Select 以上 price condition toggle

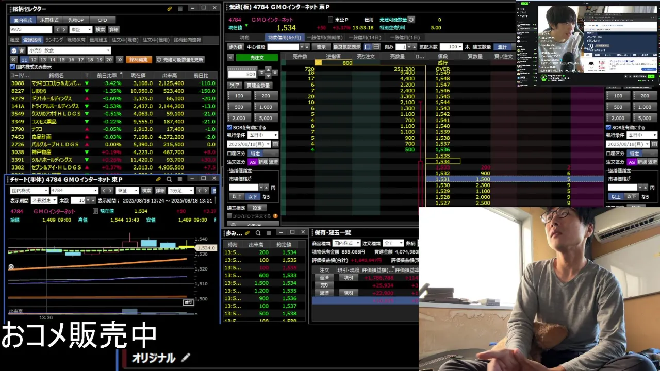237,196
